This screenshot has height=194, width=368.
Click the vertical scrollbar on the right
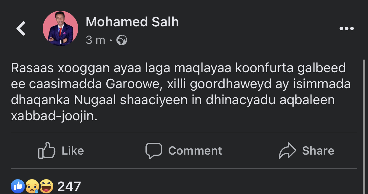click(x=364, y=127)
